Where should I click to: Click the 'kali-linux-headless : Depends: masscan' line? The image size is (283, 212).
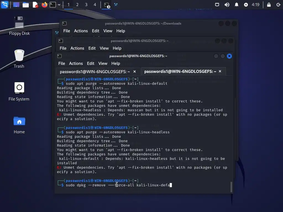[141, 110]
